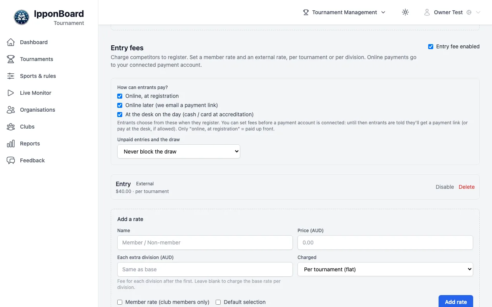Uncheck At the desk on the day

point(120,114)
